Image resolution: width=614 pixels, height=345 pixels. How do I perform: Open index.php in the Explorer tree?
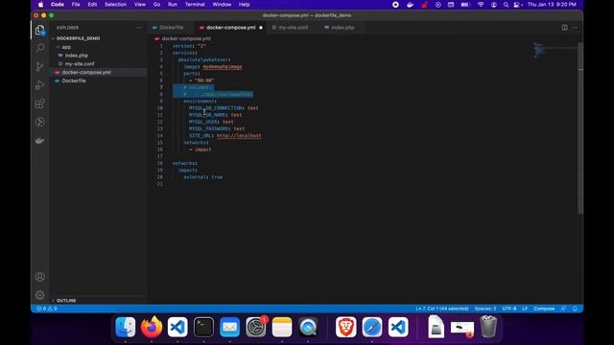pyautogui.click(x=77, y=56)
